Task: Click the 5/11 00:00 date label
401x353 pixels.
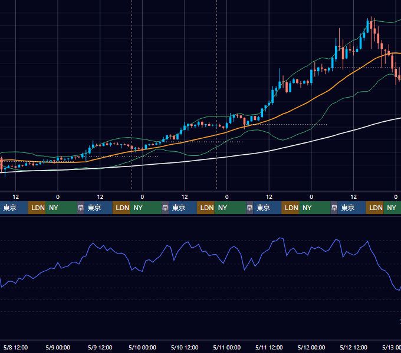Action: click(x=227, y=347)
